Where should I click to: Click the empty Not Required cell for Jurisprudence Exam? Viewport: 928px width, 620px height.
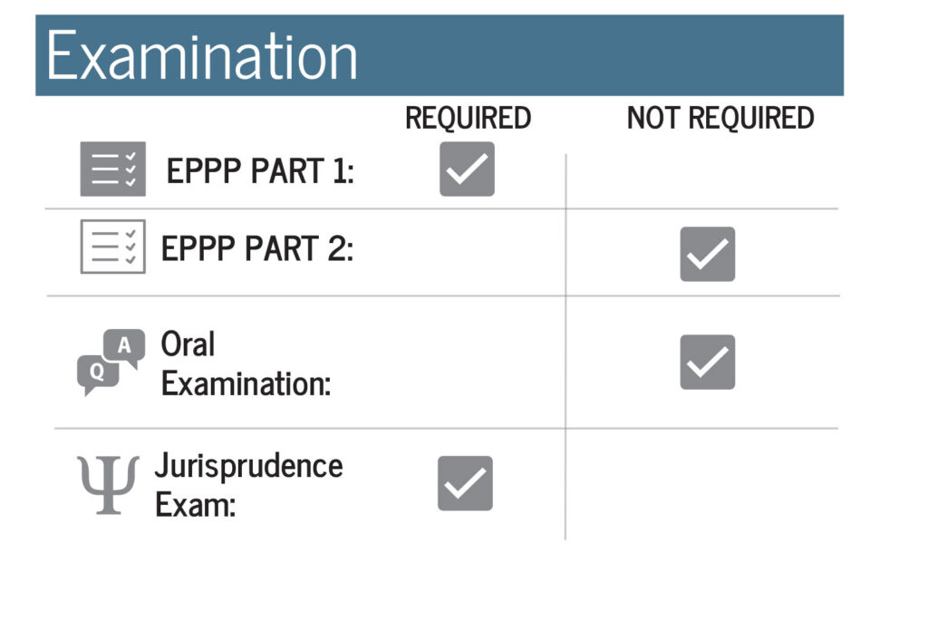coord(702,483)
